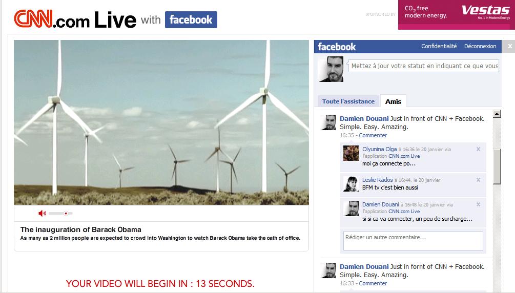Click the facebook logo in header
Screen dimensions: 515x293
[191, 19]
